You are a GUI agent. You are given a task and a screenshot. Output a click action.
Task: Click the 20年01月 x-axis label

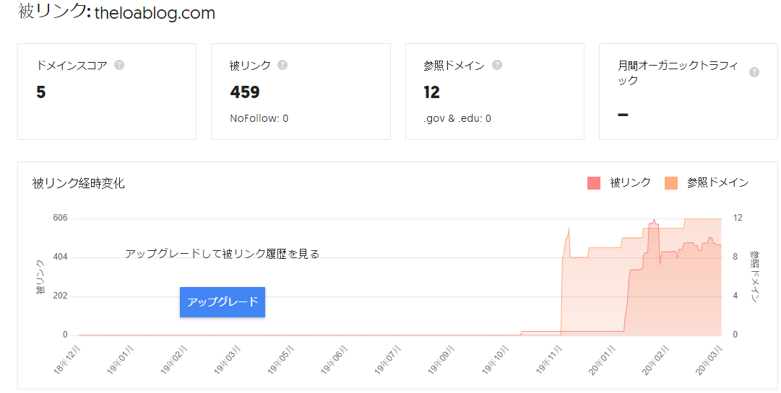[x=603, y=360]
